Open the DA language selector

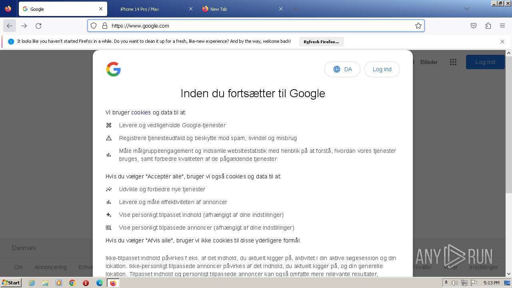tap(342, 69)
